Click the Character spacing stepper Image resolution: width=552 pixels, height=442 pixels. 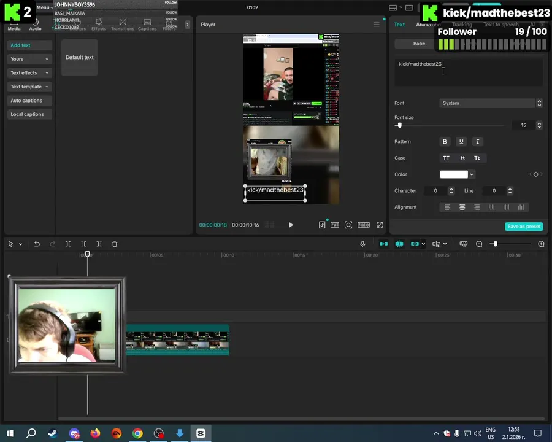tap(451, 191)
